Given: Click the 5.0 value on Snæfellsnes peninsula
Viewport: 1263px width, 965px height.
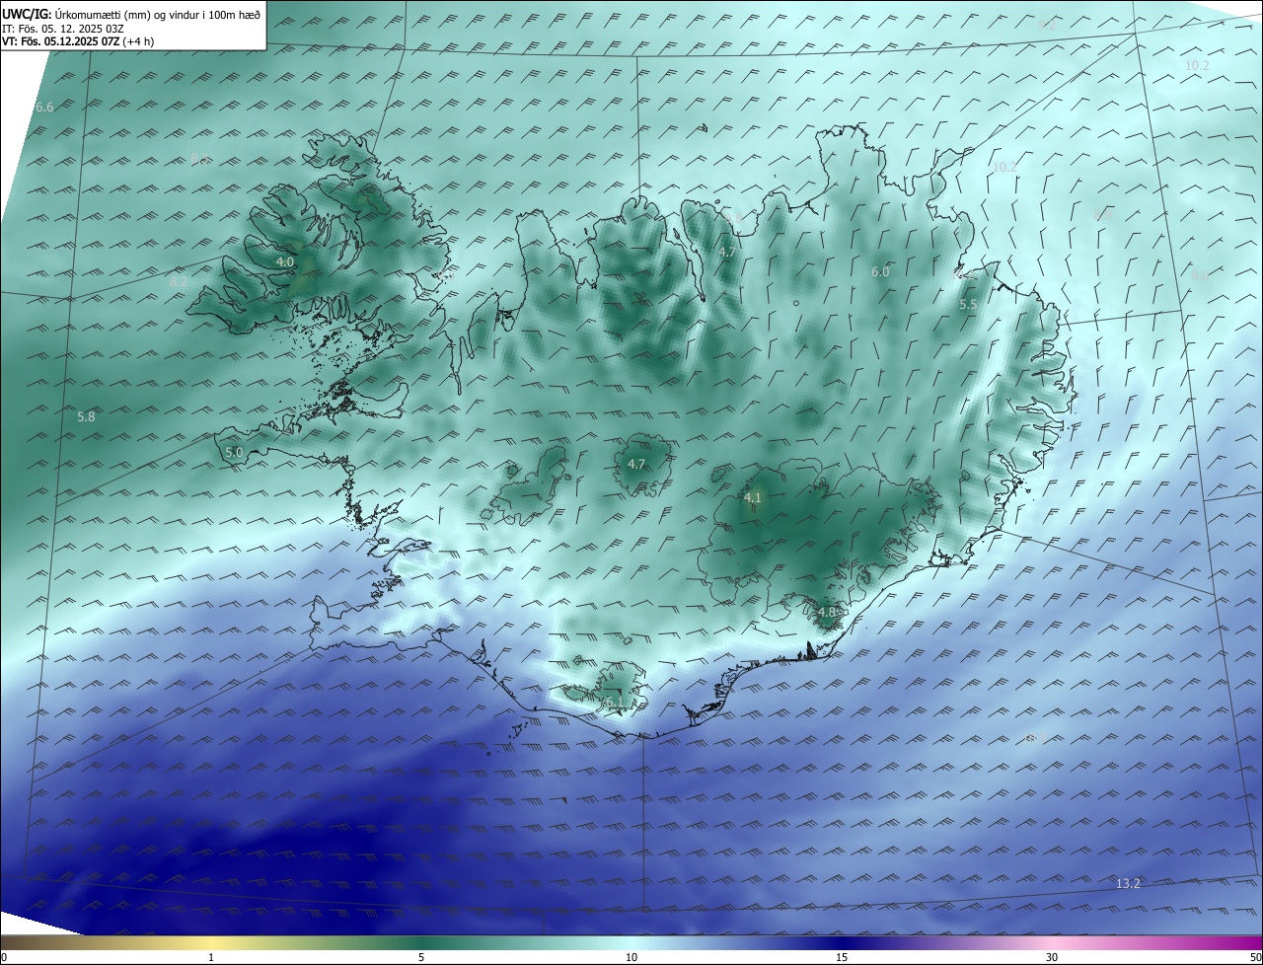Looking at the screenshot, I should pos(234,452).
